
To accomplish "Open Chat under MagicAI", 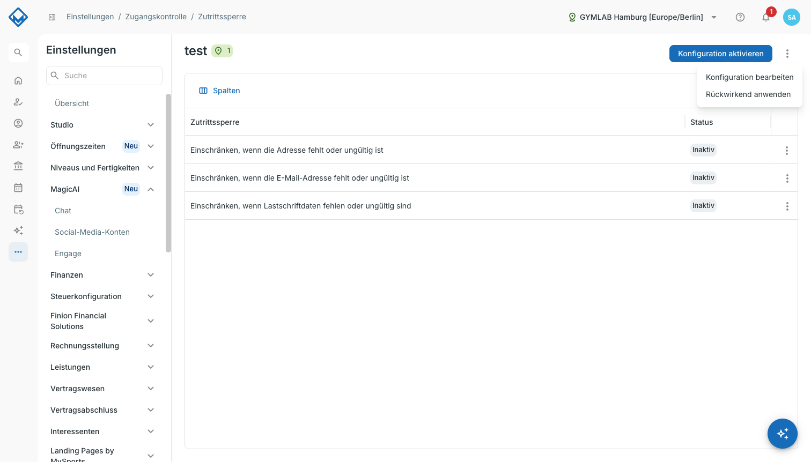I will pos(63,211).
